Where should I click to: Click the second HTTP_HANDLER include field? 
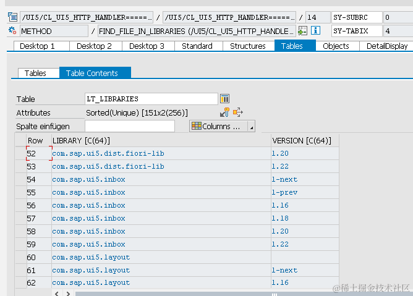coord(229,17)
